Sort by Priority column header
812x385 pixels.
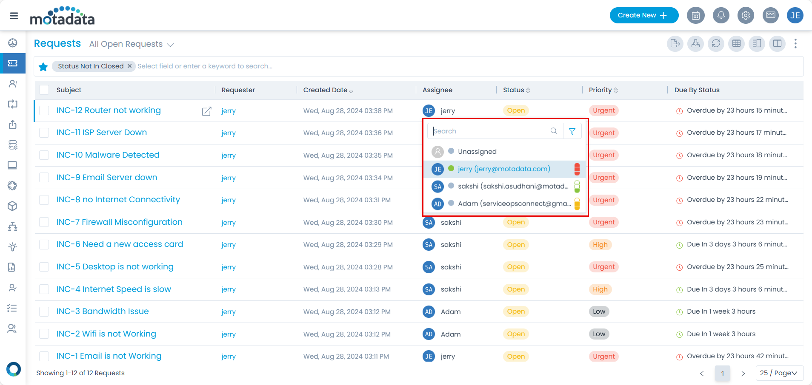603,90
